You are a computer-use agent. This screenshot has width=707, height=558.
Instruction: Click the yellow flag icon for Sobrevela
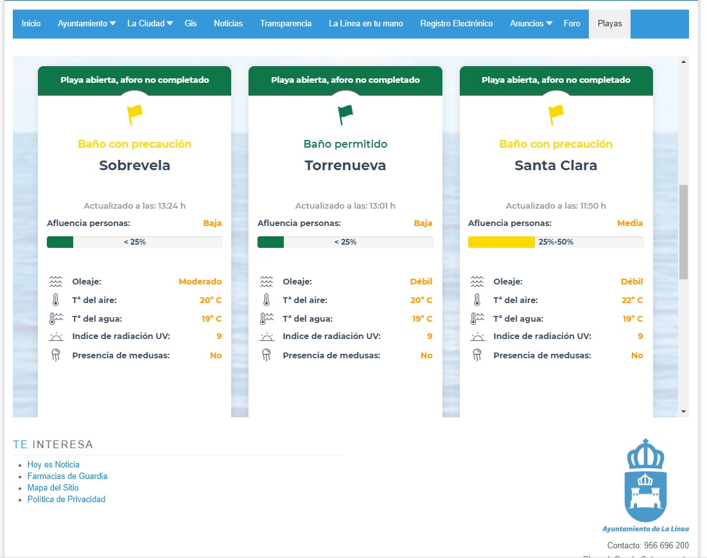point(135,115)
